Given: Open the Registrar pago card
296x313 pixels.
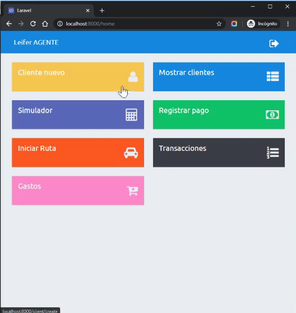Looking at the screenshot, I should (219, 115).
